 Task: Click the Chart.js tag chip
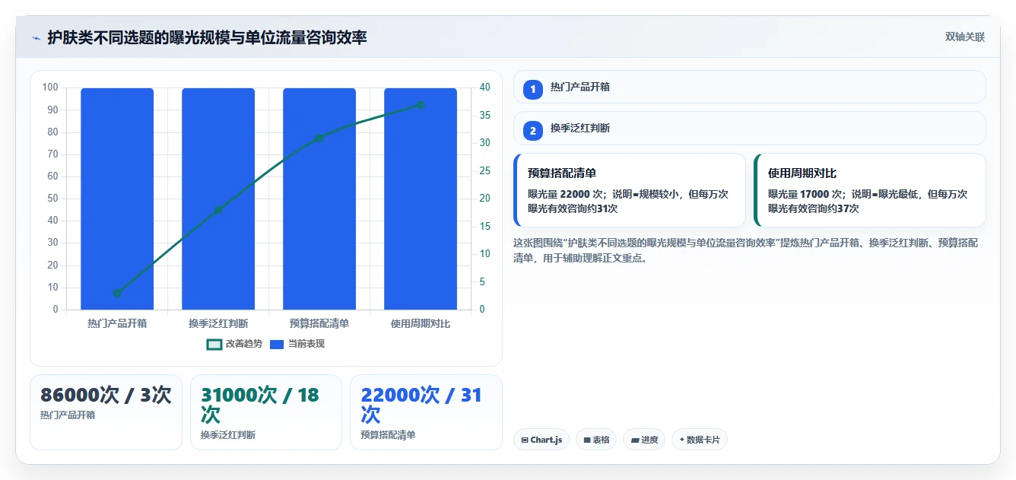tap(541, 440)
